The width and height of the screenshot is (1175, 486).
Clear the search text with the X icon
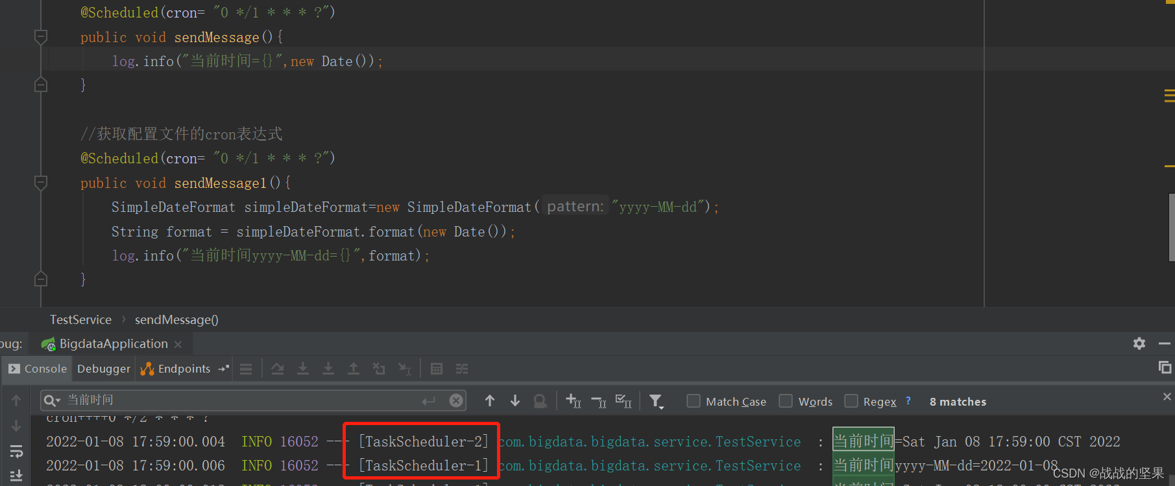pyautogui.click(x=457, y=401)
